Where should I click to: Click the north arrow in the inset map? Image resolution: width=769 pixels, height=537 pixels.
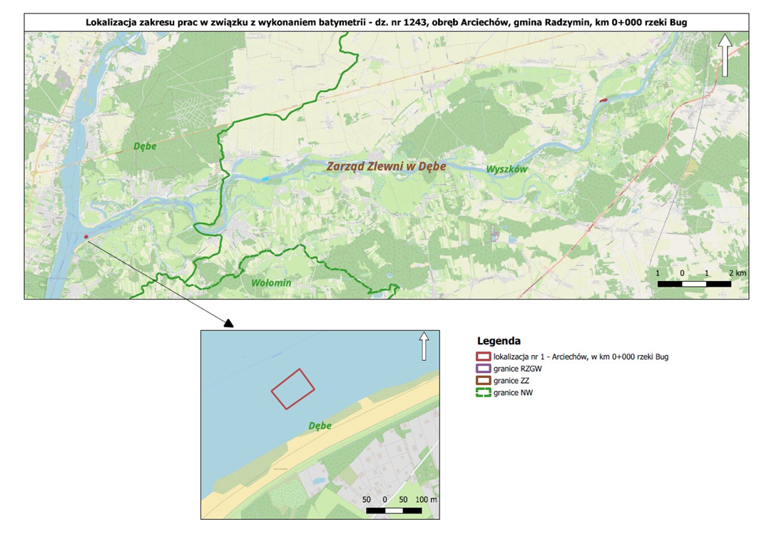pos(424,346)
